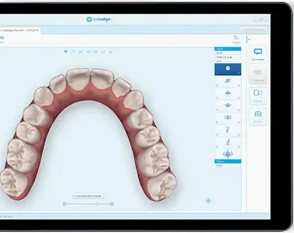Viewport: 294px width, 233px height.
Task: Open the side-by-side compare views icon
Action: [258, 96]
